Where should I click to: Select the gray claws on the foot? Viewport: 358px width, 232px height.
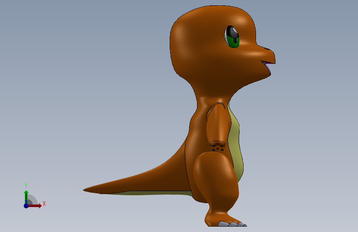pos(232,224)
